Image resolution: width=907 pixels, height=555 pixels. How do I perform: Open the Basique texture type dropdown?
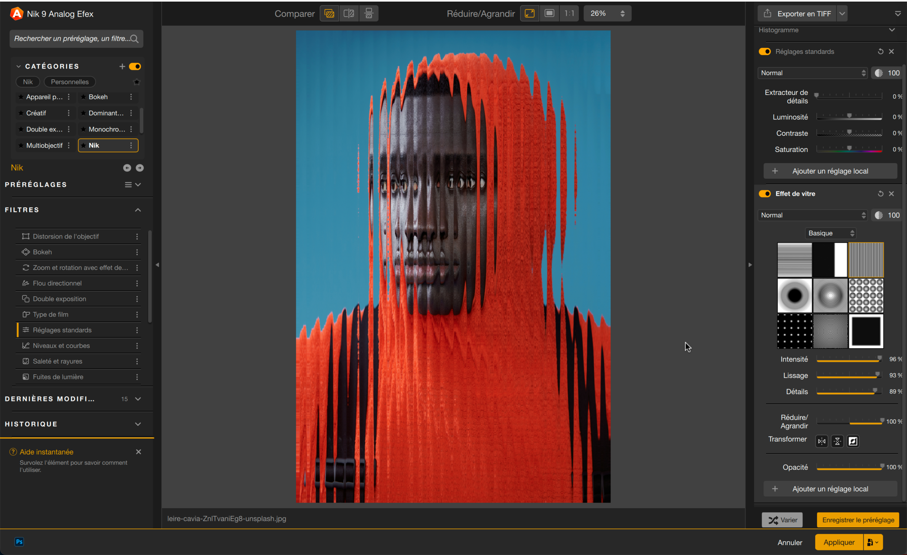[x=830, y=233]
